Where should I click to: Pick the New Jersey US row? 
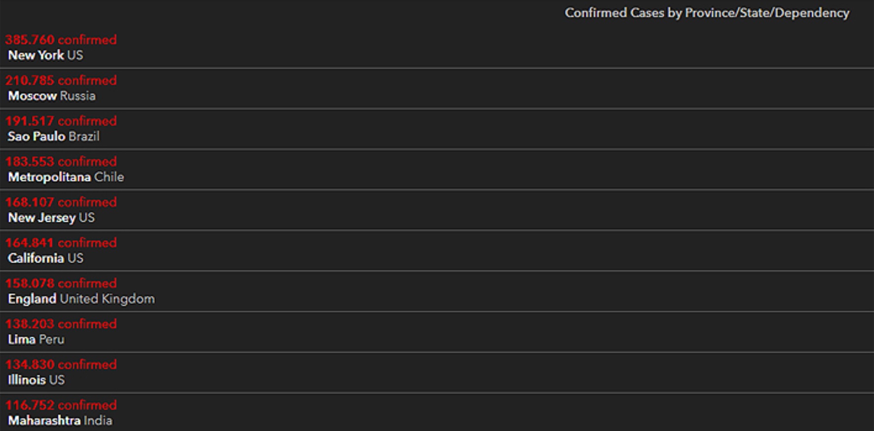pyautogui.click(x=51, y=218)
